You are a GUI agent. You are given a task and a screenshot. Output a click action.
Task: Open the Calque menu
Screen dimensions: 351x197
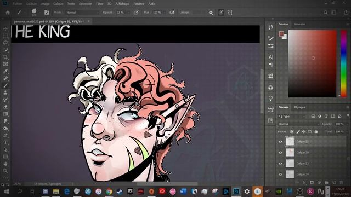click(58, 4)
